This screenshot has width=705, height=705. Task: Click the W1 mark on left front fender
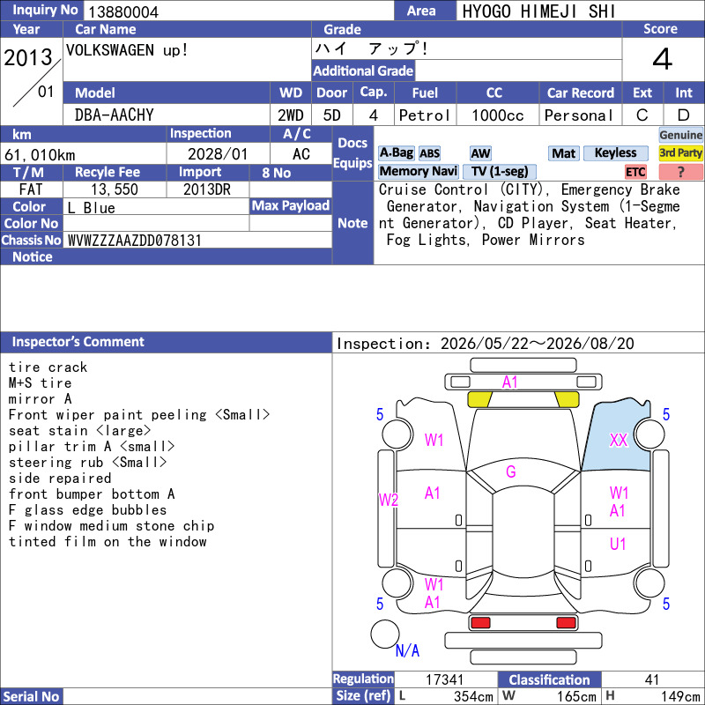tap(434, 440)
